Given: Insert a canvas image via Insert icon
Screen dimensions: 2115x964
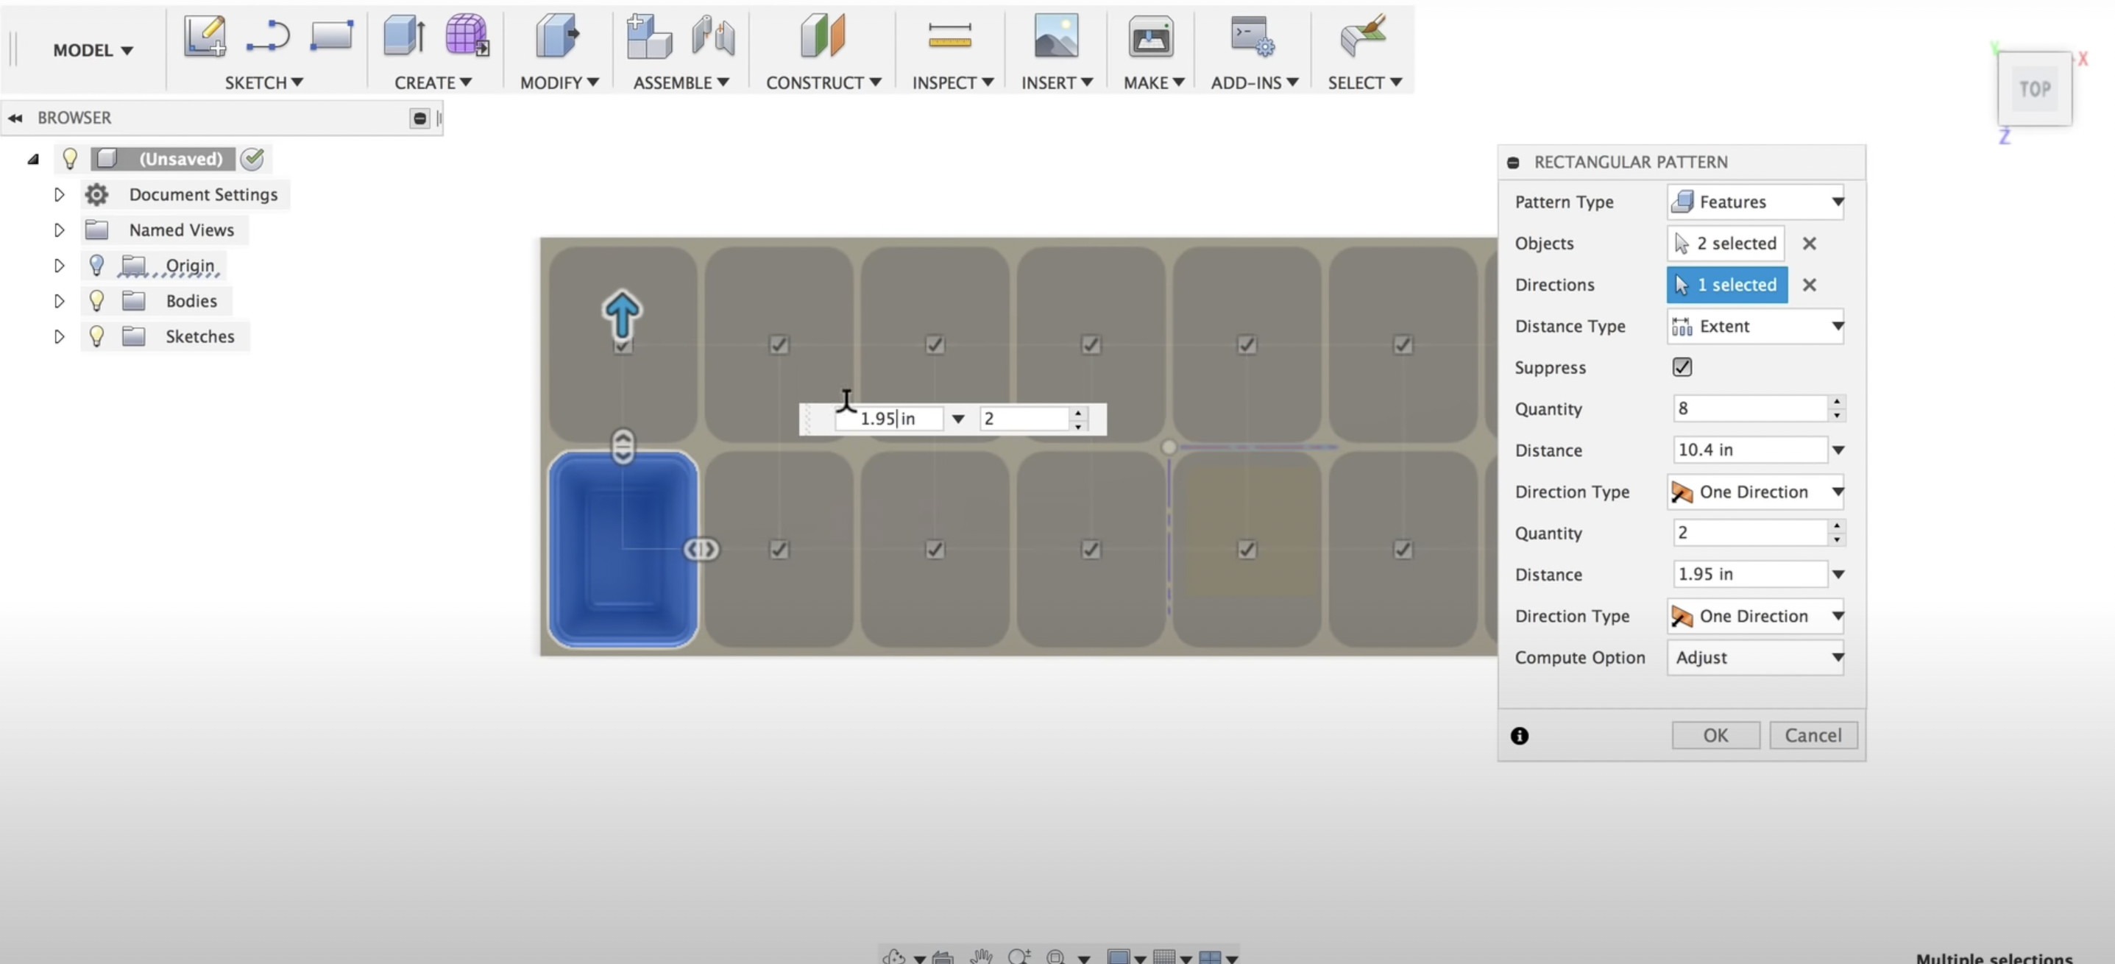Looking at the screenshot, I should [x=1056, y=36].
